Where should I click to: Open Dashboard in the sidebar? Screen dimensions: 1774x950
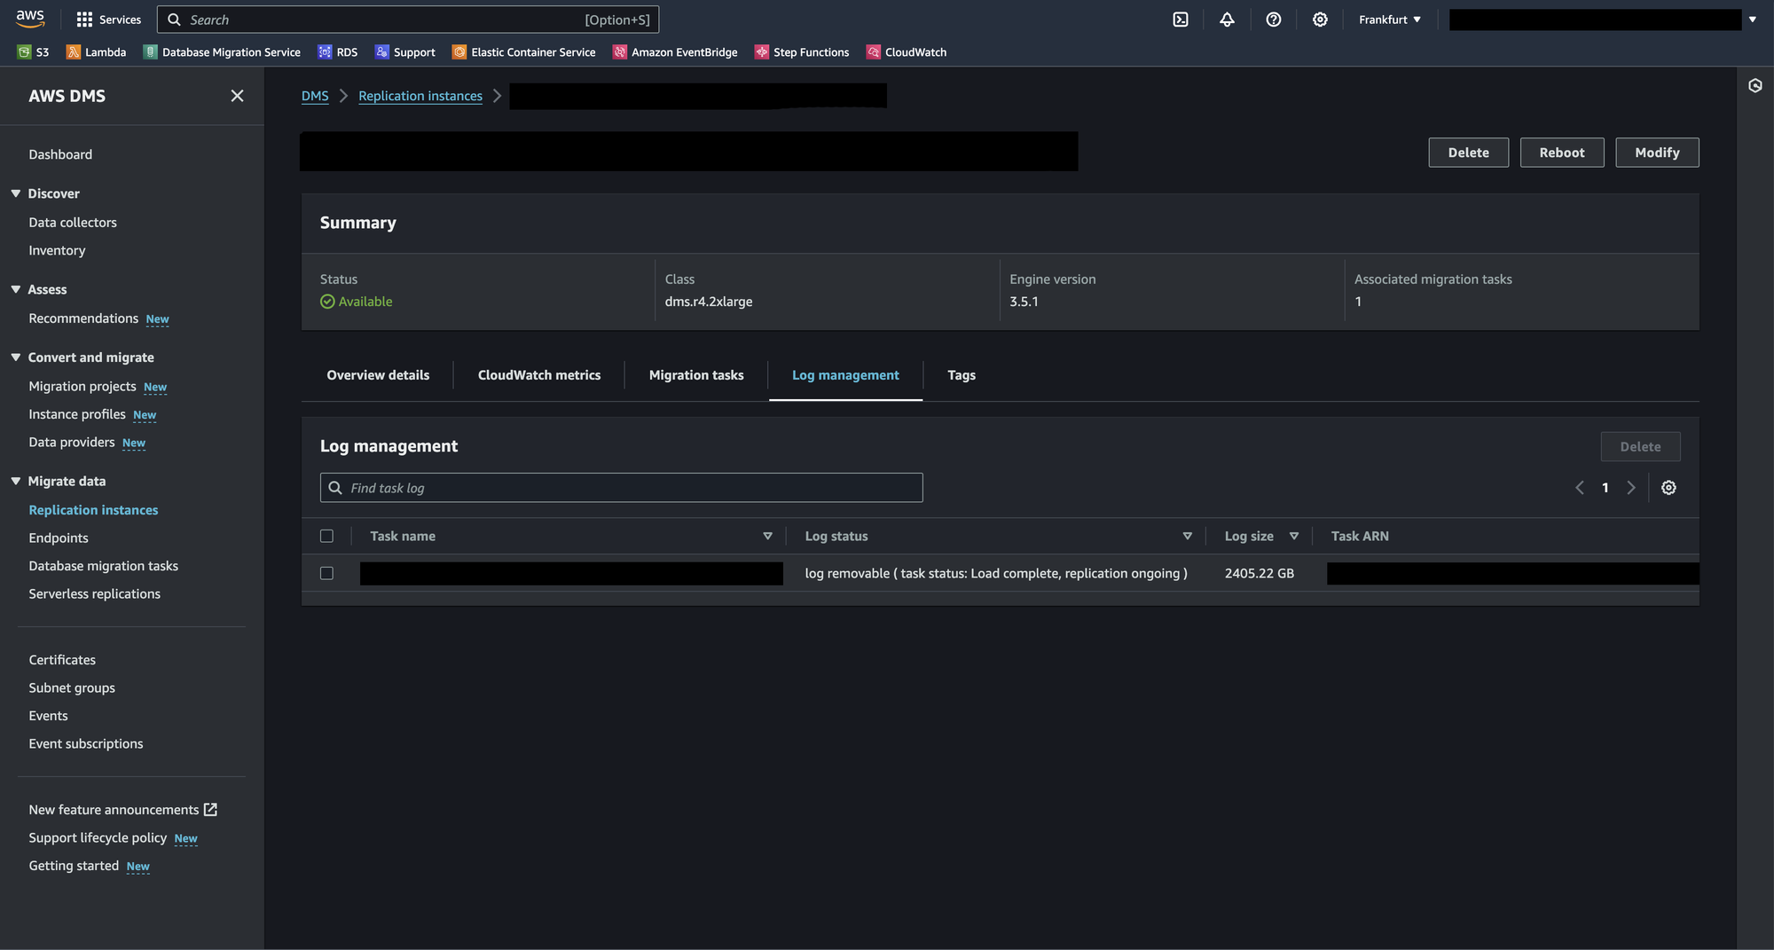[60, 154]
